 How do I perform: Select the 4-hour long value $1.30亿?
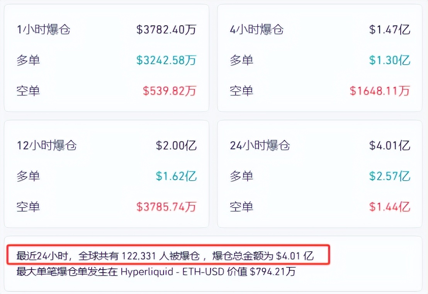[389, 60]
